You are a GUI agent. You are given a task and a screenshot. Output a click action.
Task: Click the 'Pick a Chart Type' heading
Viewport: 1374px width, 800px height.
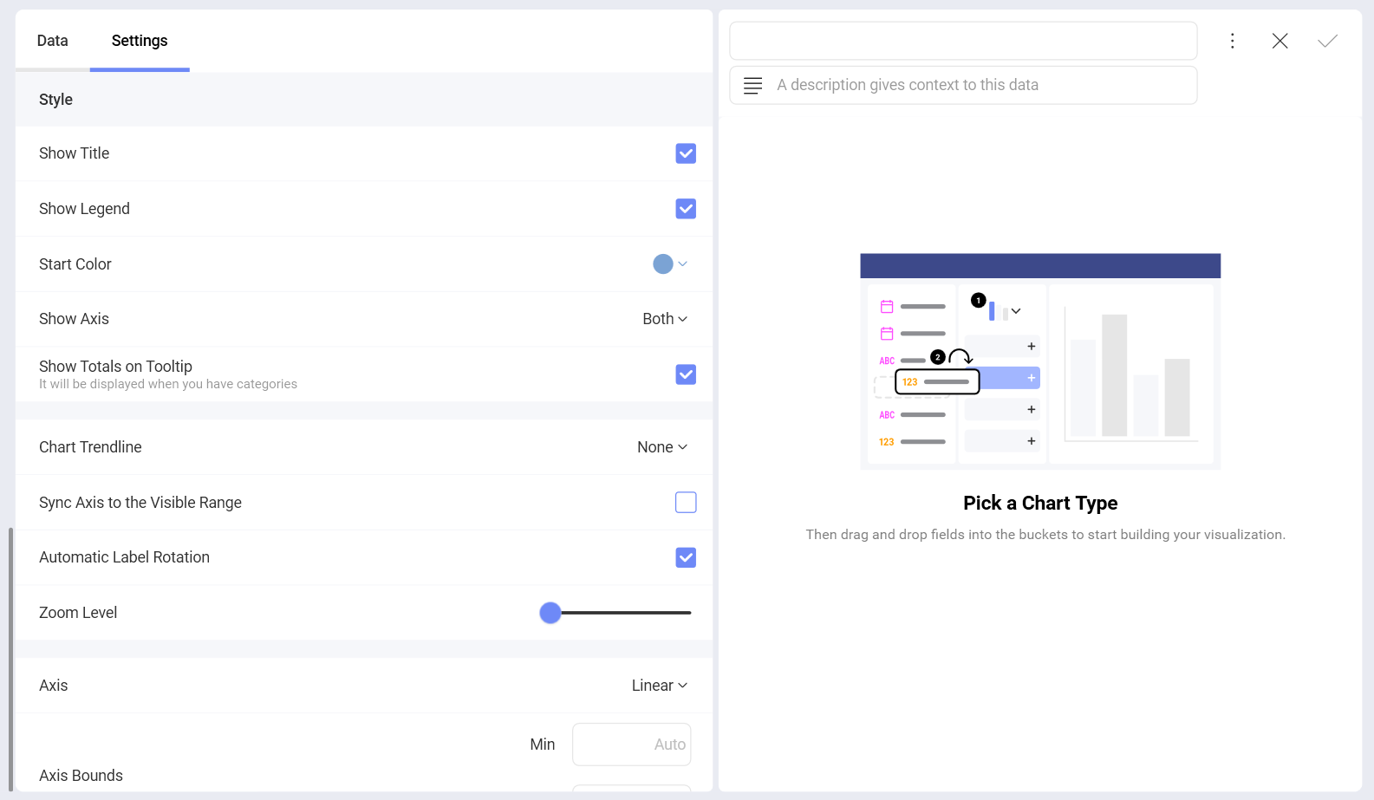point(1040,503)
